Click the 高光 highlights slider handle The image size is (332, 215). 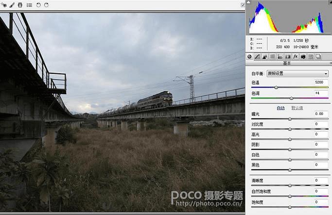tap(290, 139)
